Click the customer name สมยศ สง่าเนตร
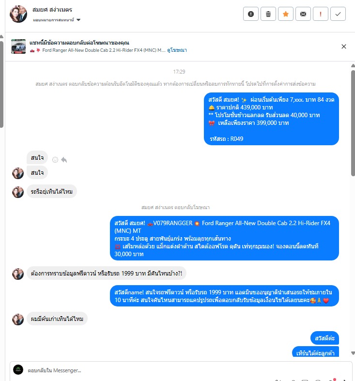 pyautogui.click(x=52, y=10)
